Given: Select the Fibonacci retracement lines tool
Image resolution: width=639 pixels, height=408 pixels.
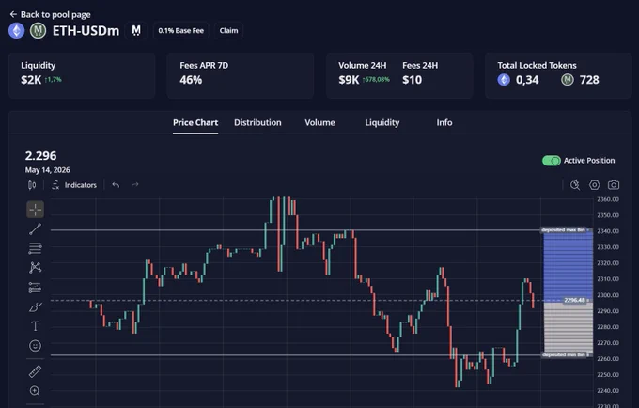Looking at the screenshot, I should (x=36, y=248).
